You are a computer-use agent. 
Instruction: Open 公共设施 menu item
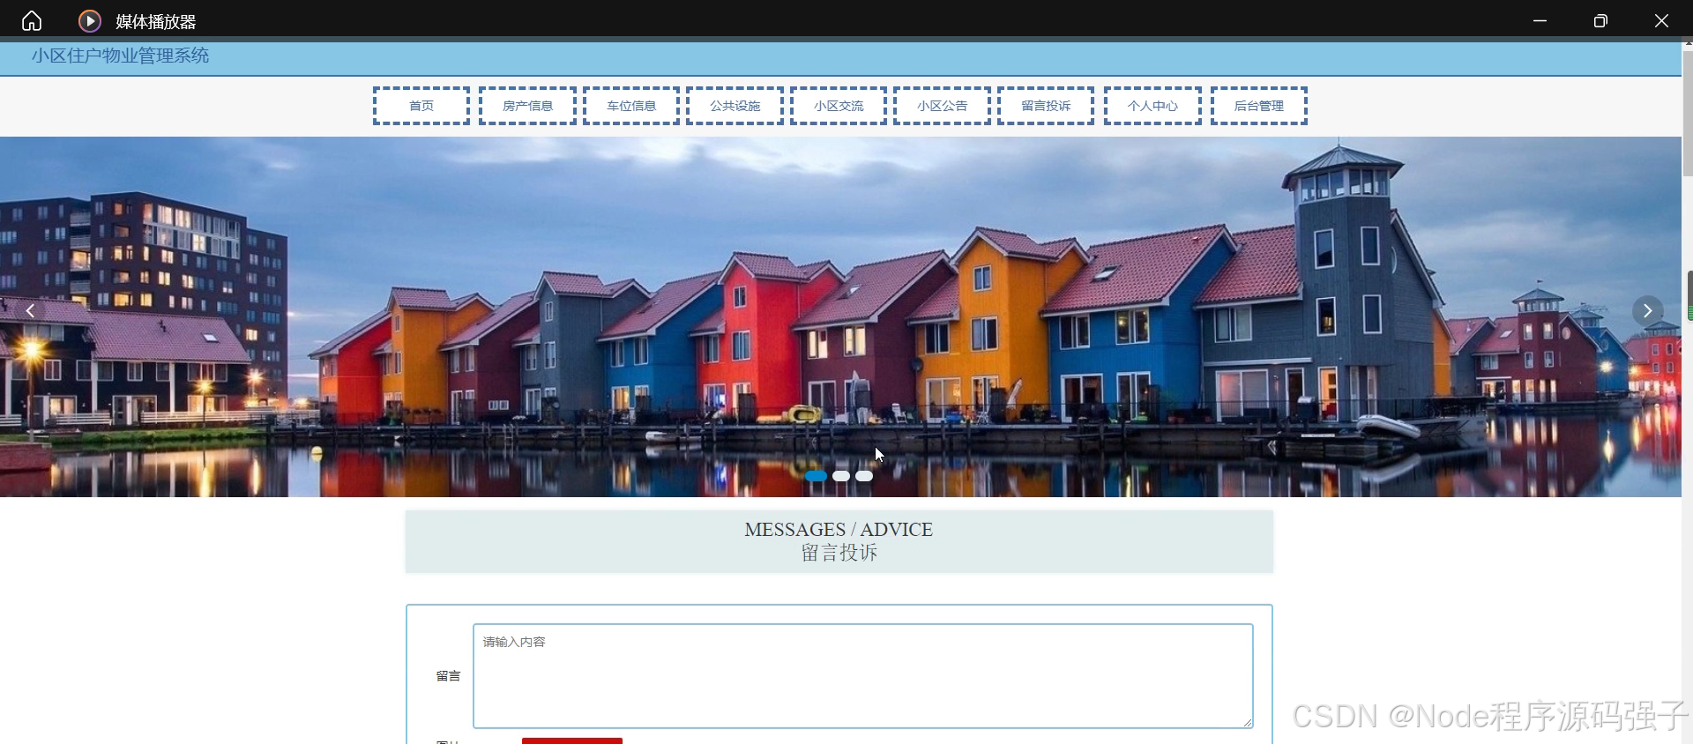(x=735, y=106)
